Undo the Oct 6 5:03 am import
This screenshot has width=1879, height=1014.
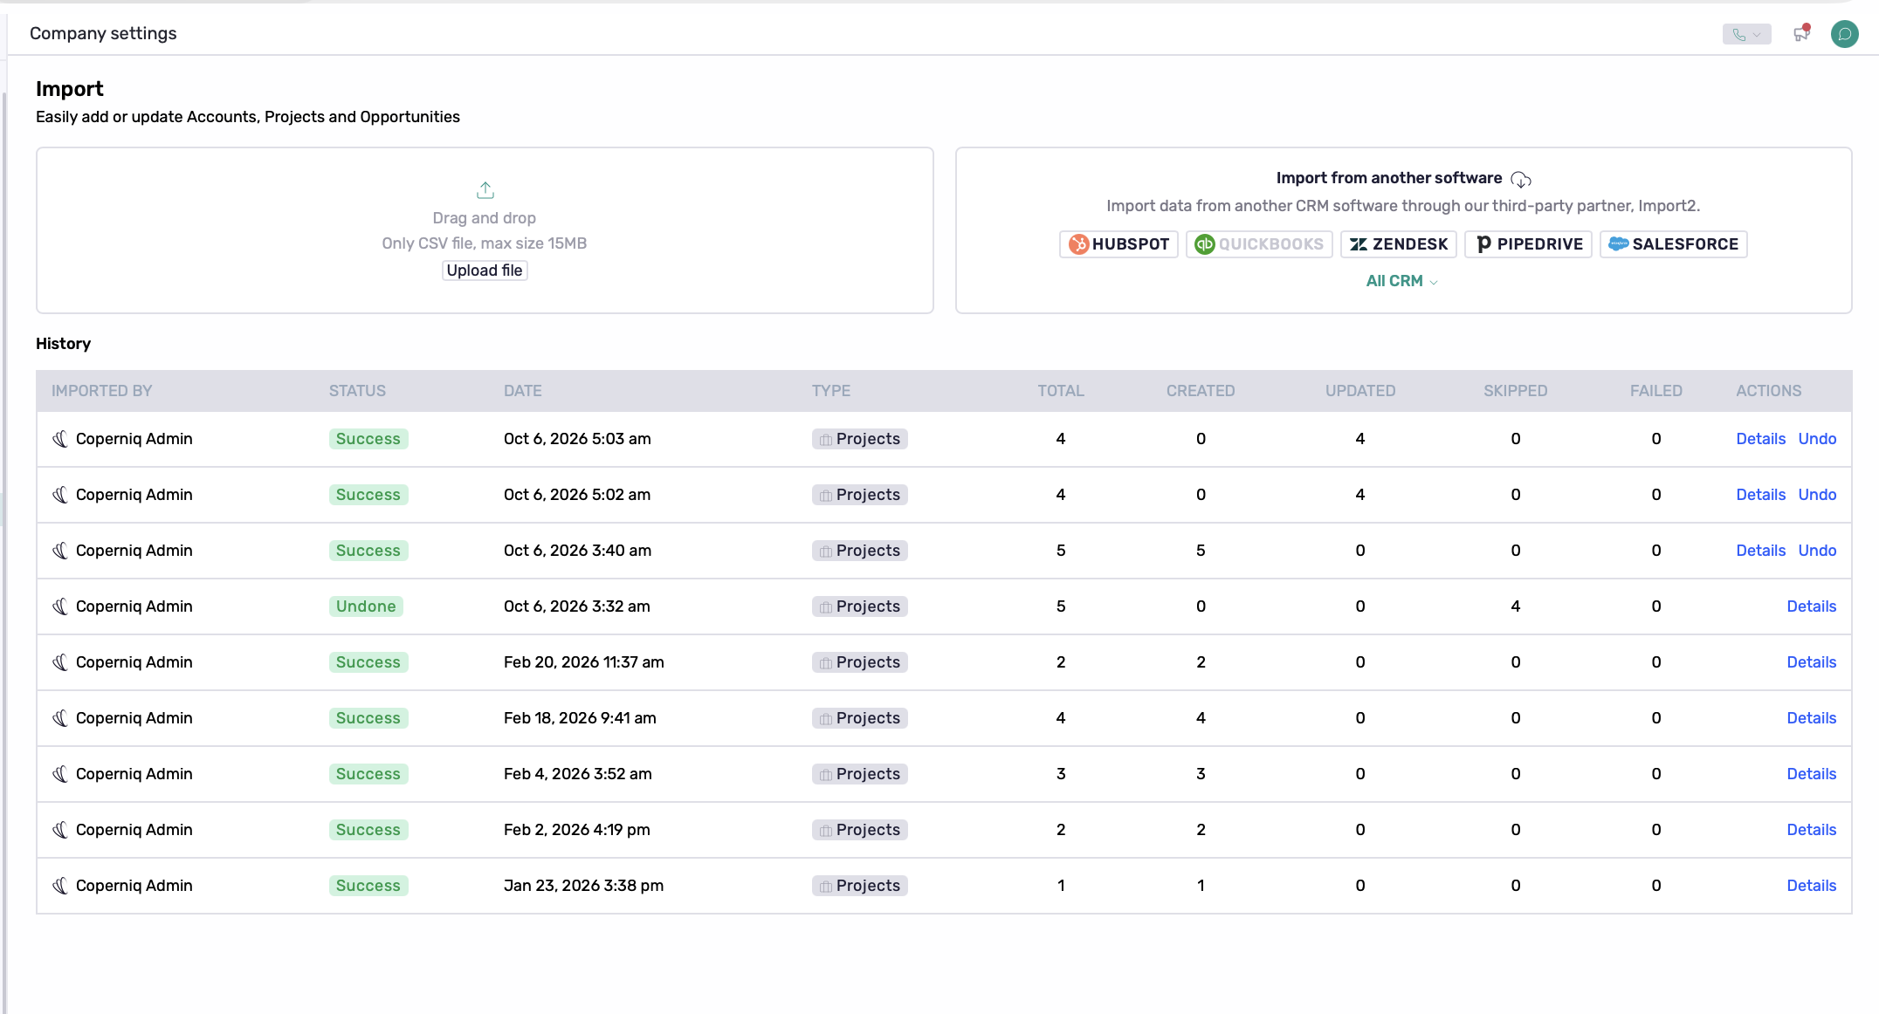click(x=1817, y=439)
